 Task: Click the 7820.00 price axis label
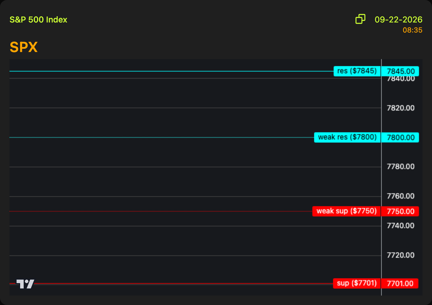coord(401,108)
